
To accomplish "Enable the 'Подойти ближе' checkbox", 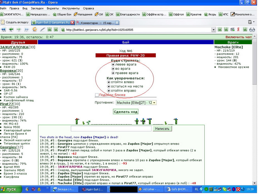I will point(97,95).
